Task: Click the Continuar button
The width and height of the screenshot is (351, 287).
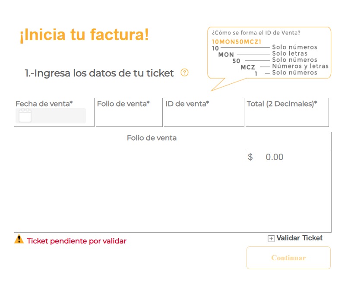Action: click(288, 258)
